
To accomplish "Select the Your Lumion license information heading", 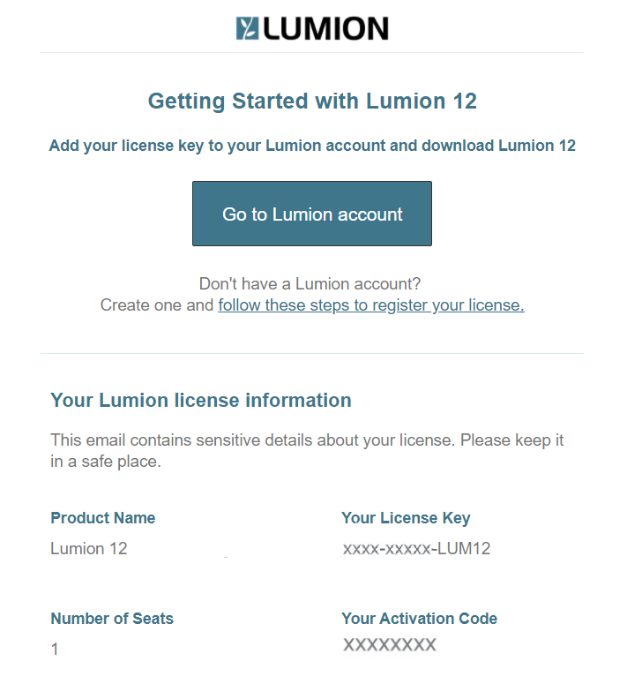I will coord(201,400).
